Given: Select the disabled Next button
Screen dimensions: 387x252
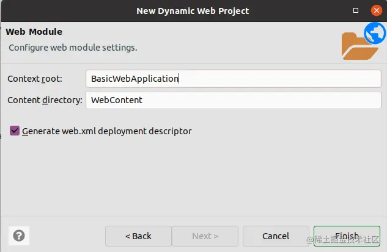Looking at the screenshot, I should (205, 236).
